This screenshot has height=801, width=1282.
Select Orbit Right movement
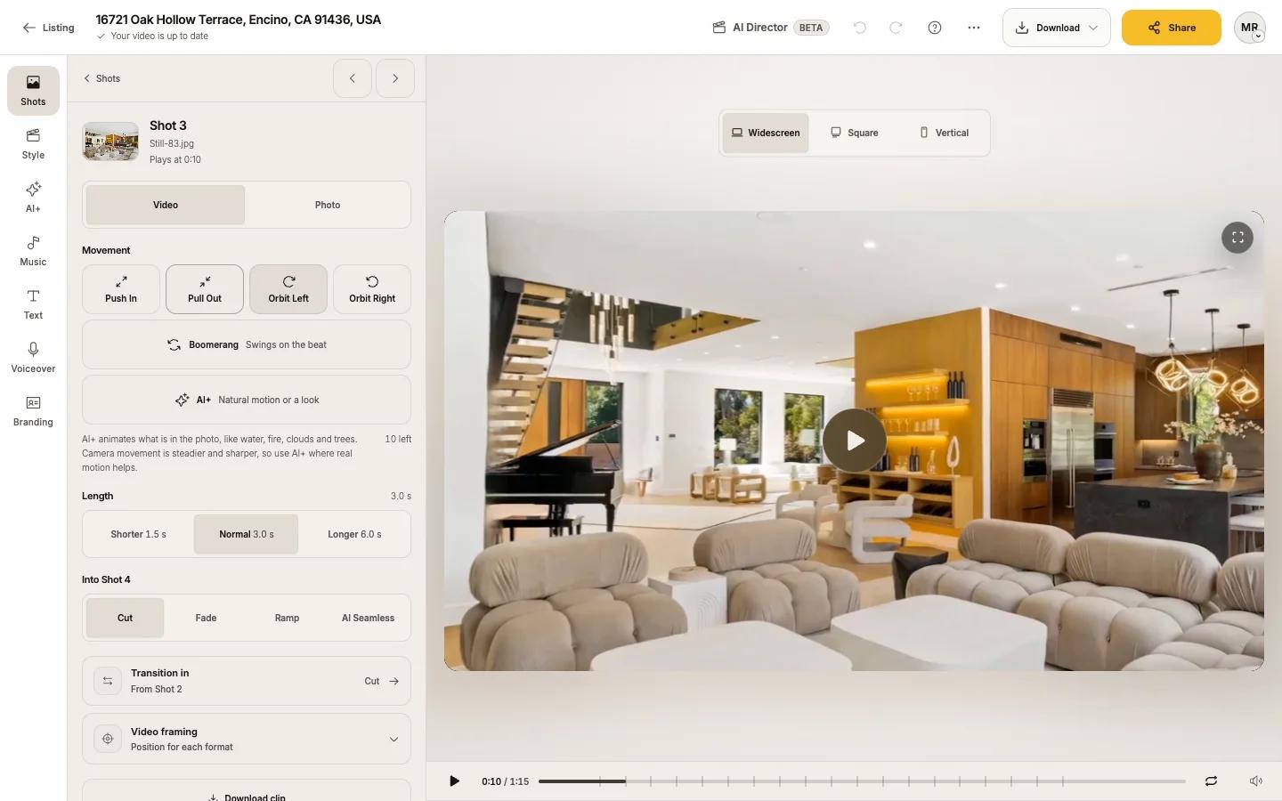click(372, 289)
